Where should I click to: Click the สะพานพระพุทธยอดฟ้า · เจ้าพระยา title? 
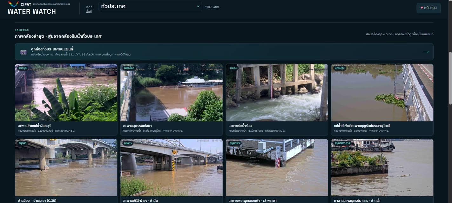point(253,200)
